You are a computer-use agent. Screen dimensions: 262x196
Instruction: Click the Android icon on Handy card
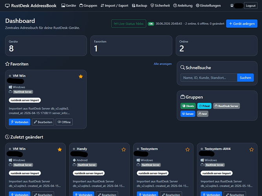pos(75,160)
